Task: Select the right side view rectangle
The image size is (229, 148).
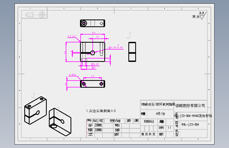Action: [x=132, y=52]
